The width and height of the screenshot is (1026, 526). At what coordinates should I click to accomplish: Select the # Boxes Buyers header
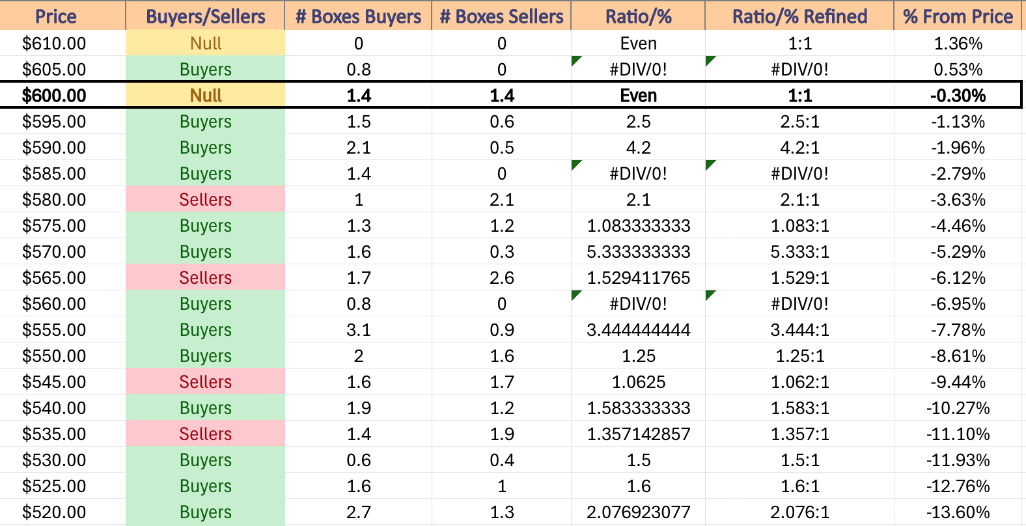[x=358, y=16]
